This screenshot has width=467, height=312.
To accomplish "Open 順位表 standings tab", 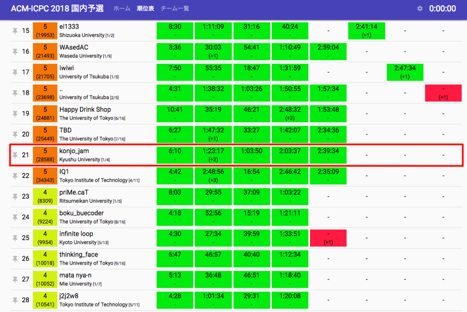I will click(145, 8).
